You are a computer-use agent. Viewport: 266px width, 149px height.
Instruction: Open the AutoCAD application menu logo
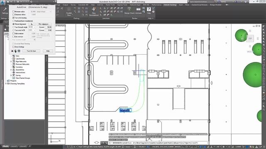tap(3, 2)
